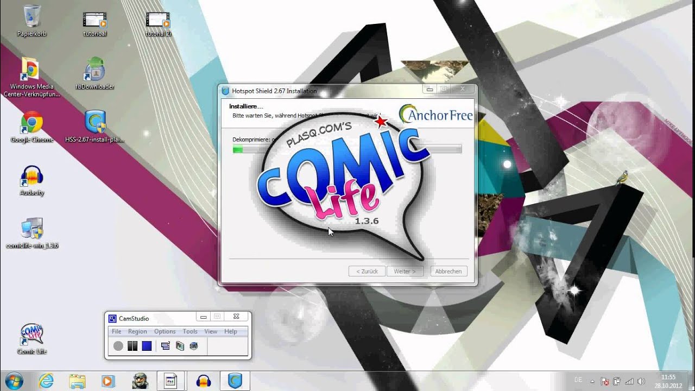
Task: Click CamStudio SWF recording mode icon
Action: [x=194, y=346]
